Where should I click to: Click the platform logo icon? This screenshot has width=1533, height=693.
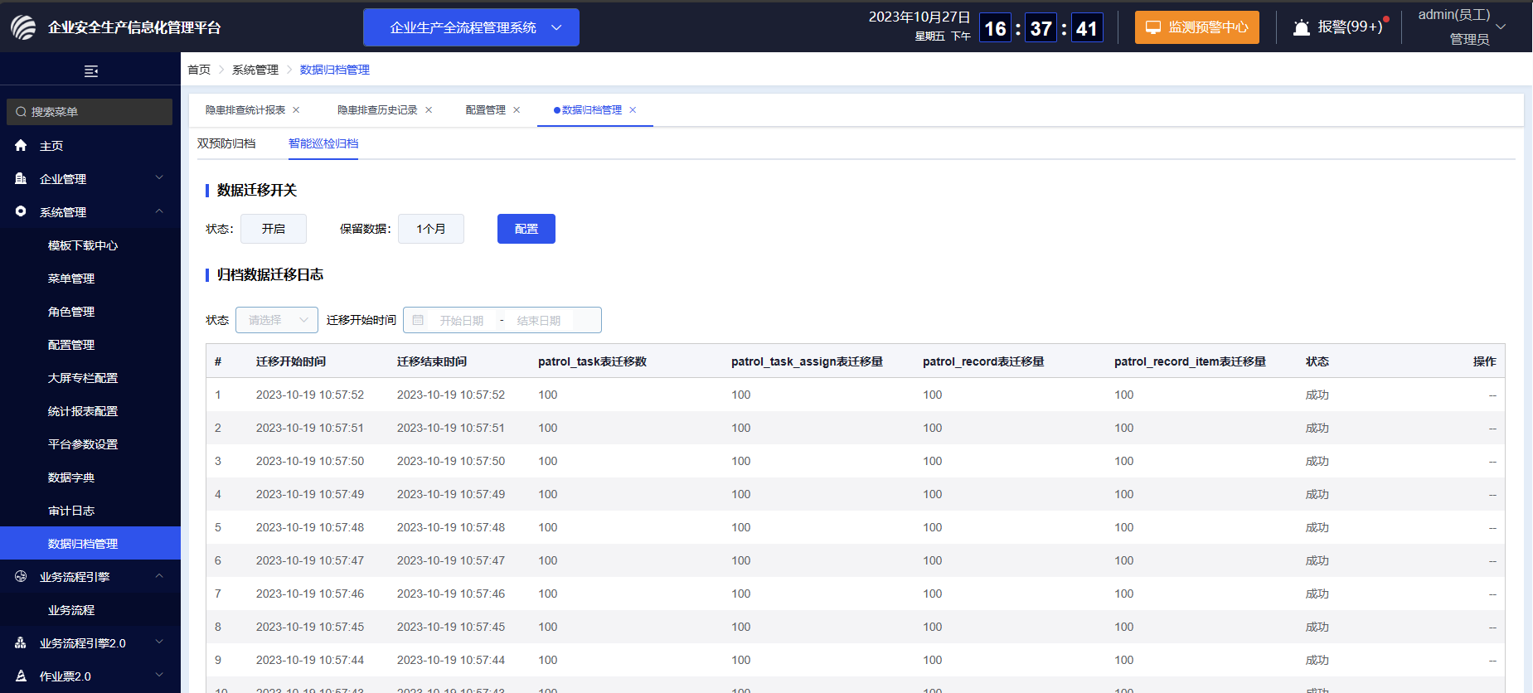(x=23, y=27)
